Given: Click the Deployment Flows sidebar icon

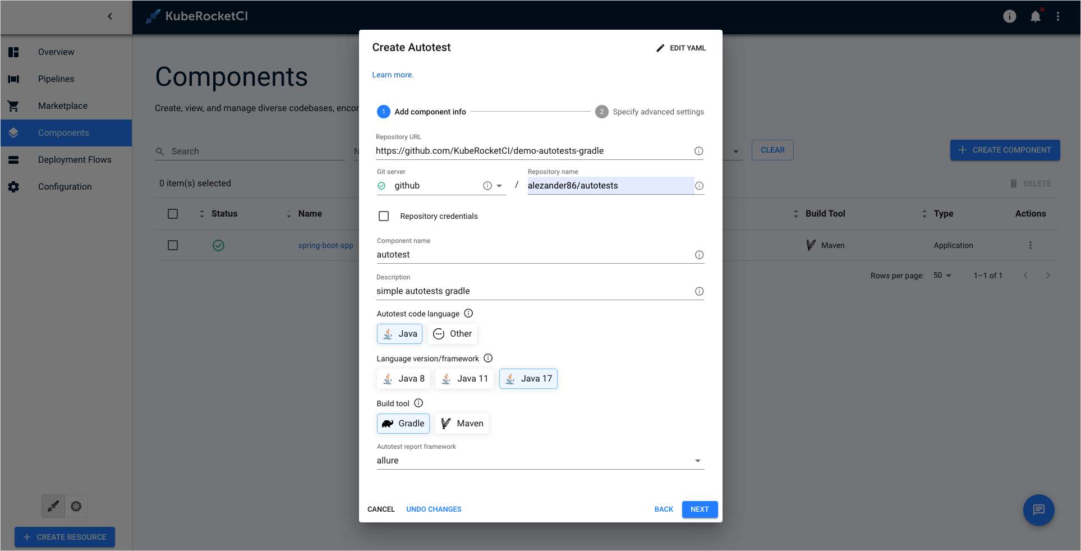Looking at the screenshot, I should pyautogui.click(x=13, y=159).
